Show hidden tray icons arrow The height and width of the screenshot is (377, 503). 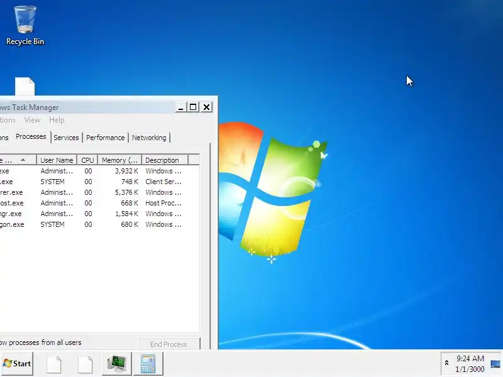pos(446,363)
